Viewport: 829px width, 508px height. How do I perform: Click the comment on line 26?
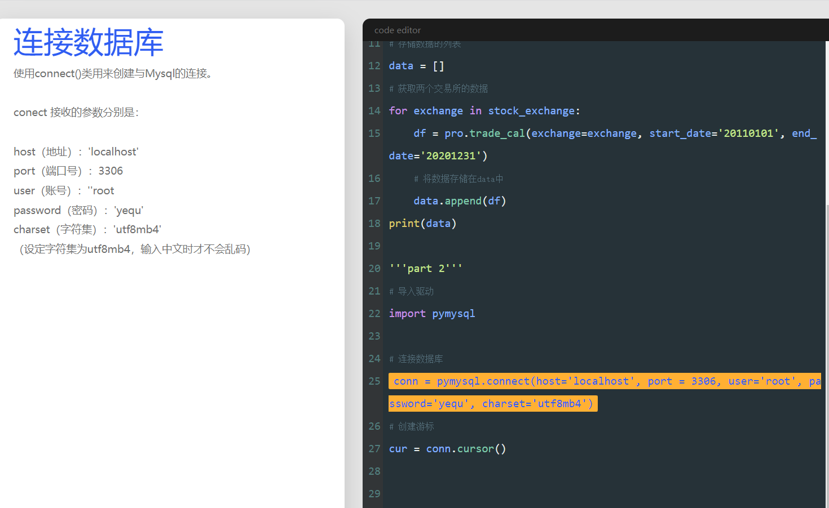point(411,426)
